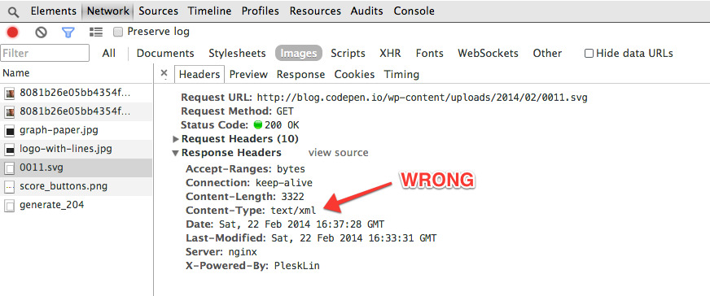Toggle the Images filter type
This screenshot has height=296, width=710.
[x=298, y=54]
